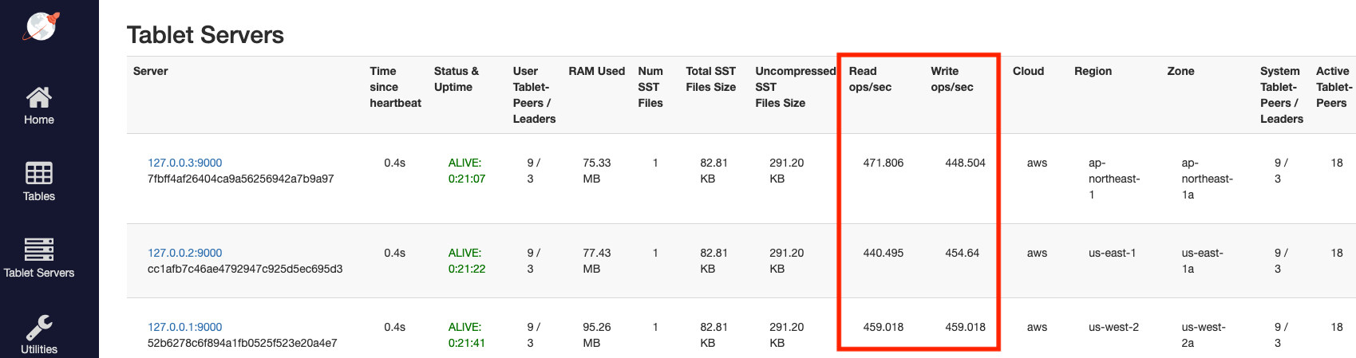Click the YugabyteDB planet logo
1356x358 pixels.
41,26
